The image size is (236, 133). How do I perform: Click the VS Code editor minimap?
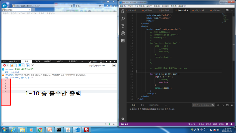[x=225, y=18]
